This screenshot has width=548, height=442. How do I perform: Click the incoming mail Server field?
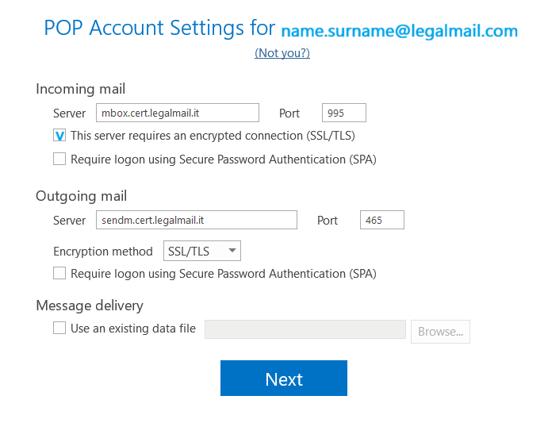point(177,113)
